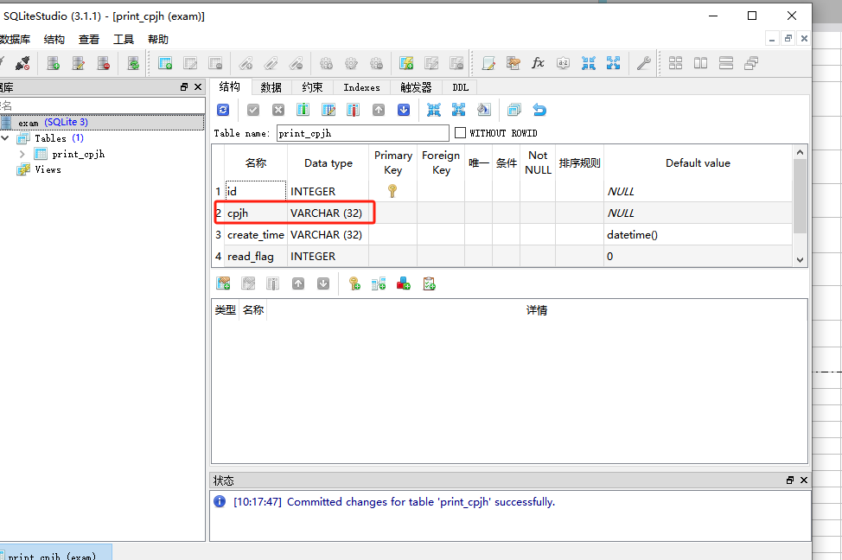Switch to the 数据 tab
The image size is (842, 560).
[x=271, y=87]
